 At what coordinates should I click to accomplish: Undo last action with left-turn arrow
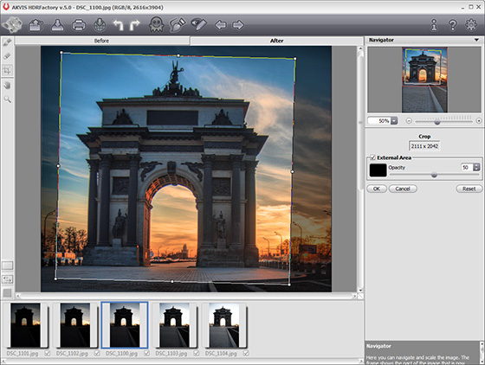pyautogui.click(x=118, y=25)
